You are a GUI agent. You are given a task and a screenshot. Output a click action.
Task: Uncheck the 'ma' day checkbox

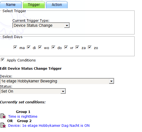15,47
